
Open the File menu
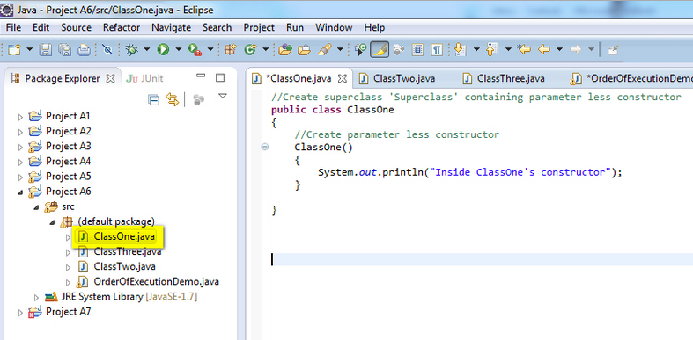tap(14, 27)
